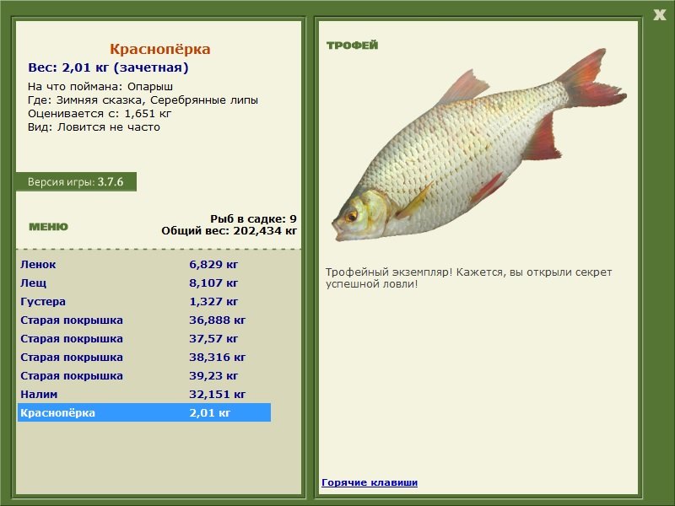Open the МЕНЮ button

[x=48, y=227]
